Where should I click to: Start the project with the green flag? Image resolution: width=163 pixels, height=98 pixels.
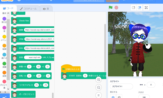[x=111, y=8]
